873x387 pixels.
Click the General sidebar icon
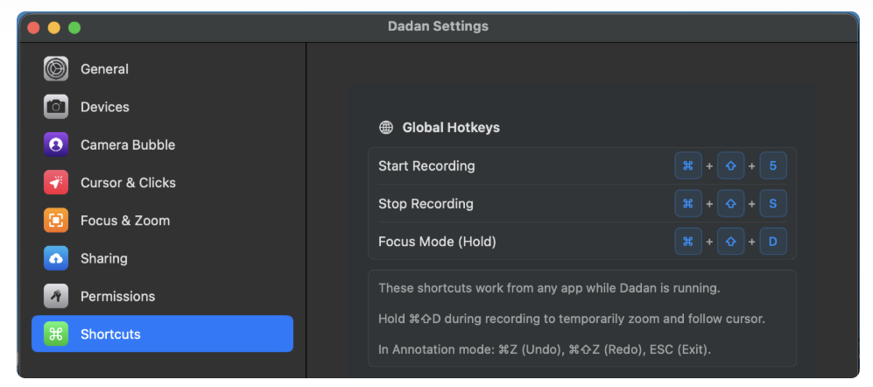(x=56, y=69)
